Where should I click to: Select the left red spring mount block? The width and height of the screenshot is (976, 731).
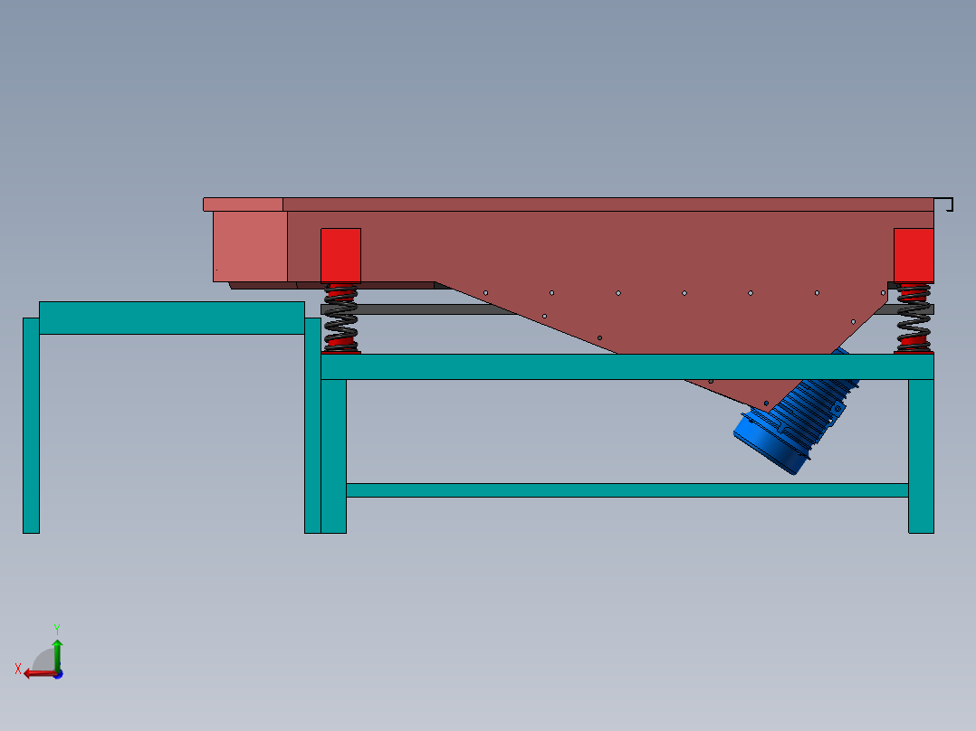[340, 256]
